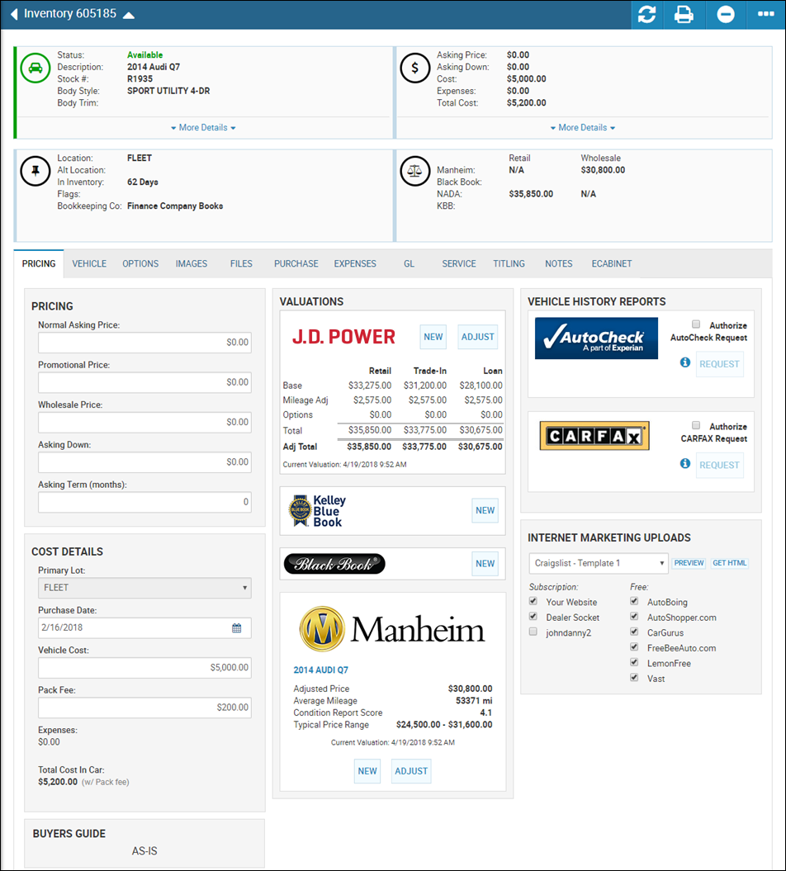Viewport: 786px width, 871px height.
Task: Click PREVIEW for marketing template
Action: point(689,563)
